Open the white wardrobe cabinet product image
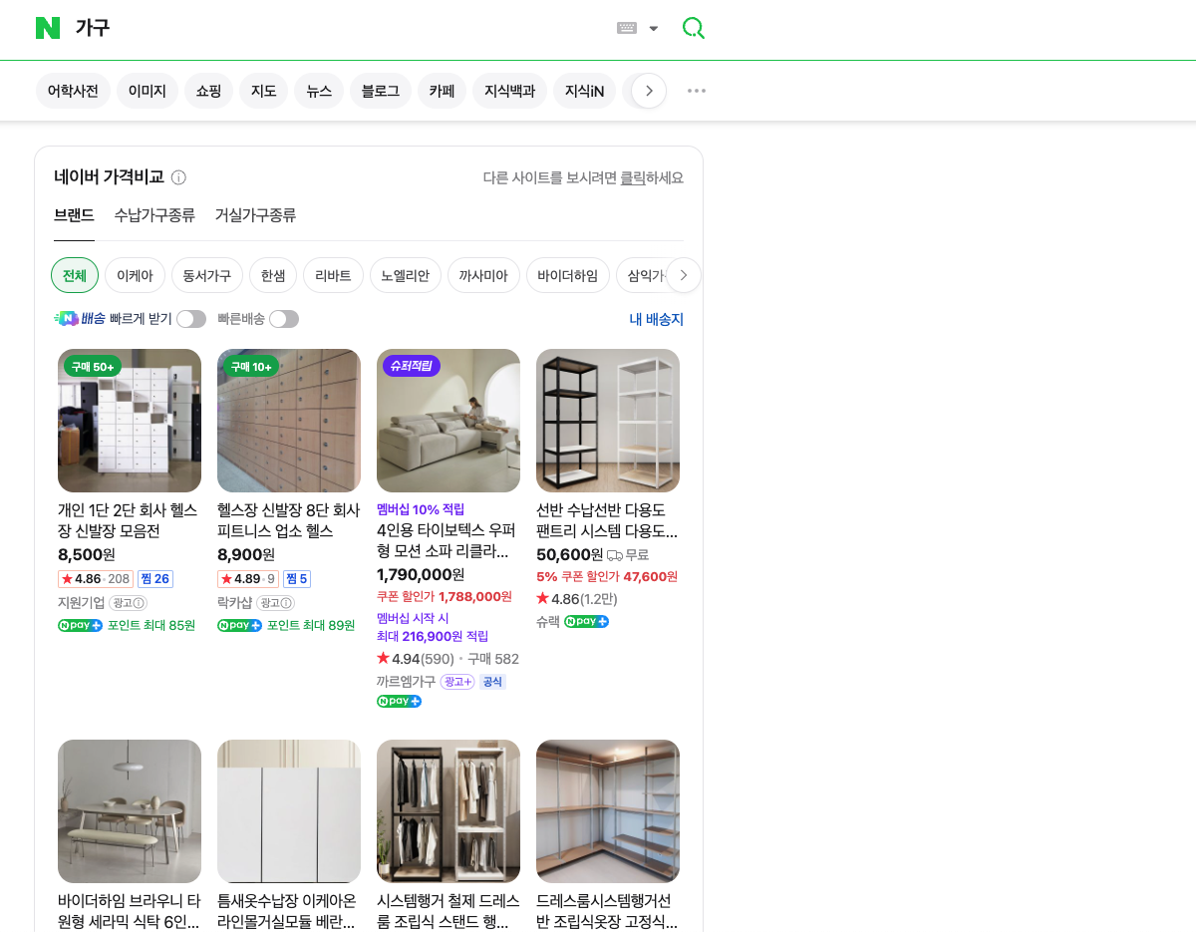This screenshot has width=1196, height=932. pyautogui.click(x=289, y=811)
